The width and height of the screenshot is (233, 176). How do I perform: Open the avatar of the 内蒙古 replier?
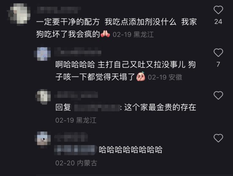pyautogui.click(x=43, y=139)
